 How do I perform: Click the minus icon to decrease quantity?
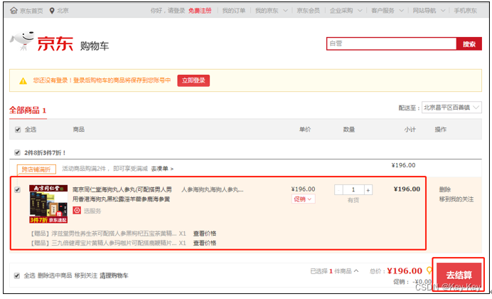[x=338, y=189]
